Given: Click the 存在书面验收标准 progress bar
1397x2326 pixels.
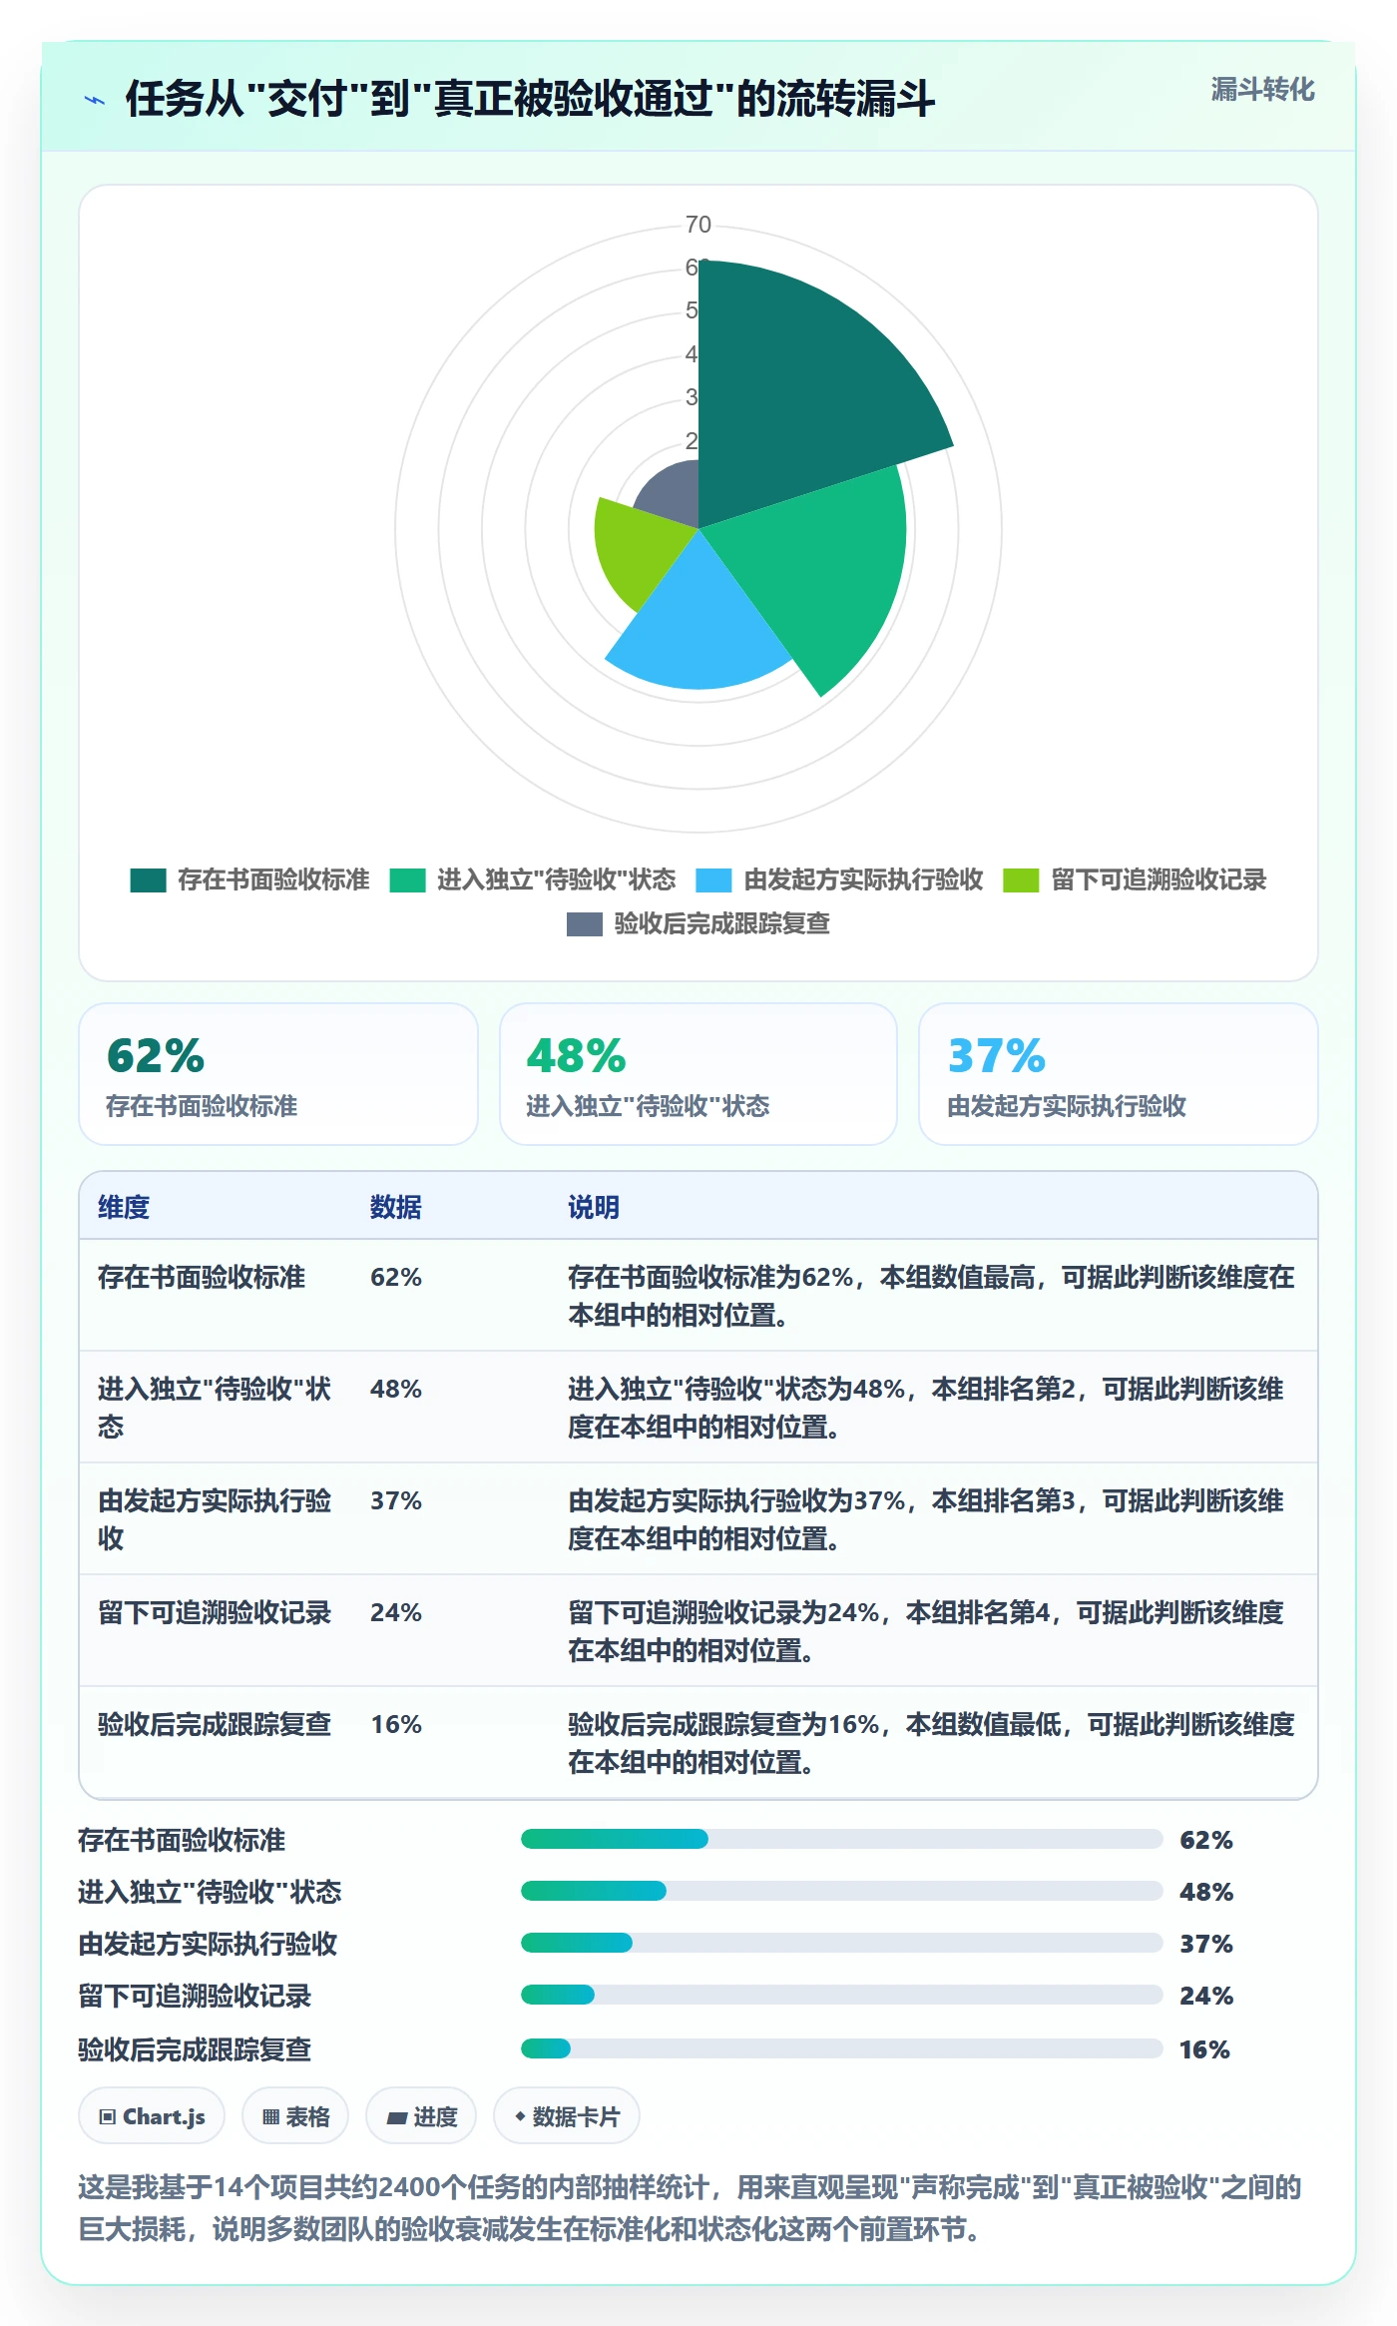Looking at the screenshot, I should click(x=841, y=1839).
